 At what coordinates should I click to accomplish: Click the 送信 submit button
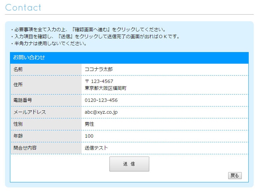pyautogui.click(x=129, y=164)
